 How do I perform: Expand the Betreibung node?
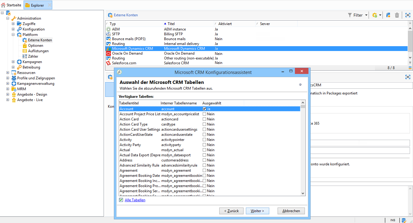13,67
